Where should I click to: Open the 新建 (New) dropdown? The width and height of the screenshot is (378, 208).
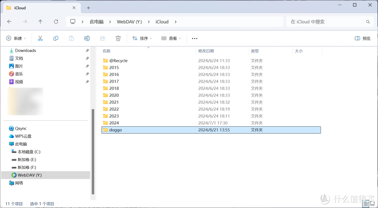pos(16,39)
